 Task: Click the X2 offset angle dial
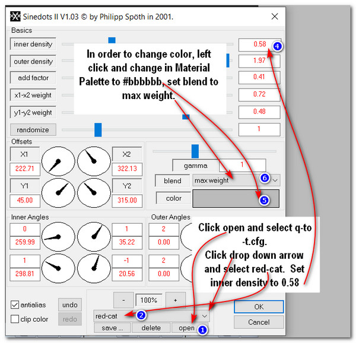[x=93, y=161]
